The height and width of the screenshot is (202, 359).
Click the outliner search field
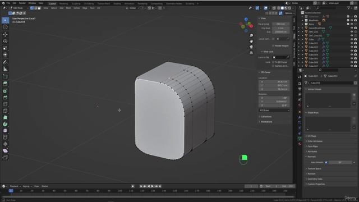[326, 8]
